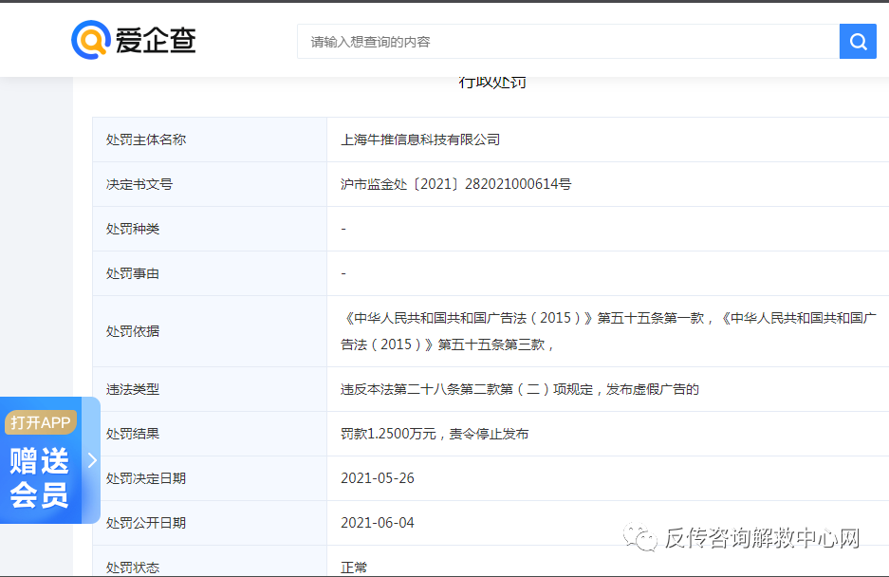The width and height of the screenshot is (889, 577).
Task: Click the 赠送会员 promotional banner
Action: 43,477
